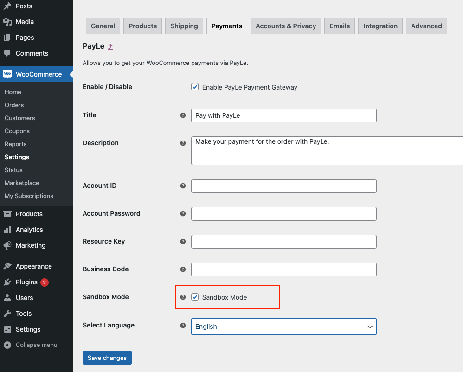Switch to Accounts & Privacy tab
Image resolution: width=463 pixels, height=372 pixels.
pyautogui.click(x=286, y=26)
